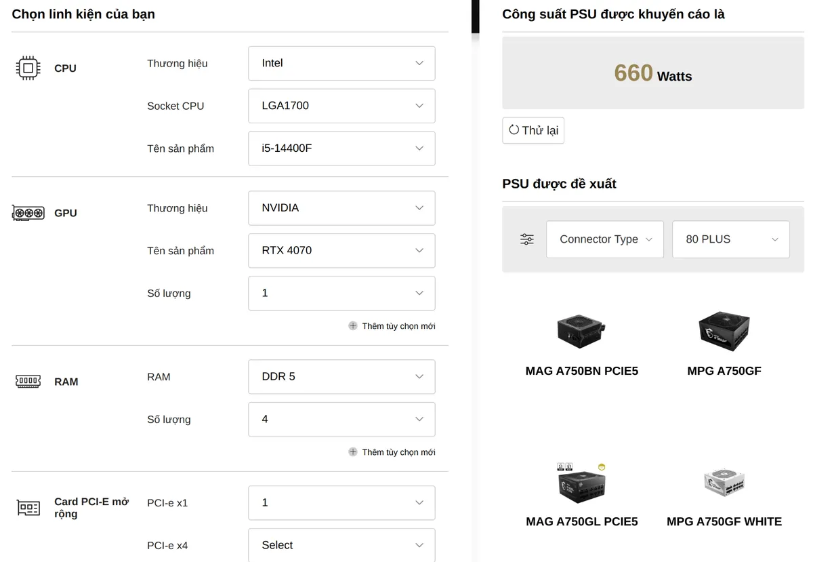Viewport: 813px width, 562px height.
Task: Click the Socket CPU field label
Action: point(175,106)
